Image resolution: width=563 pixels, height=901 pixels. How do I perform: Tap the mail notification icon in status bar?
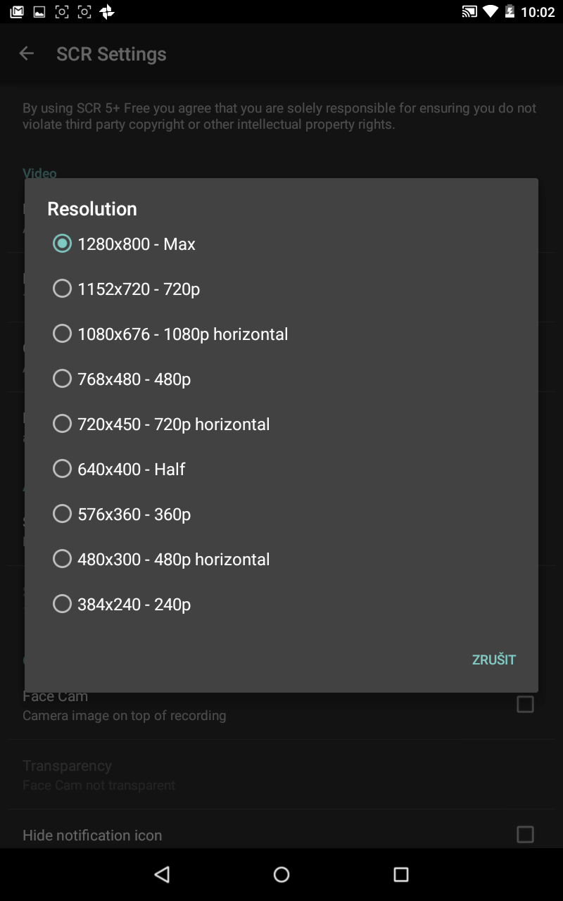17,12
